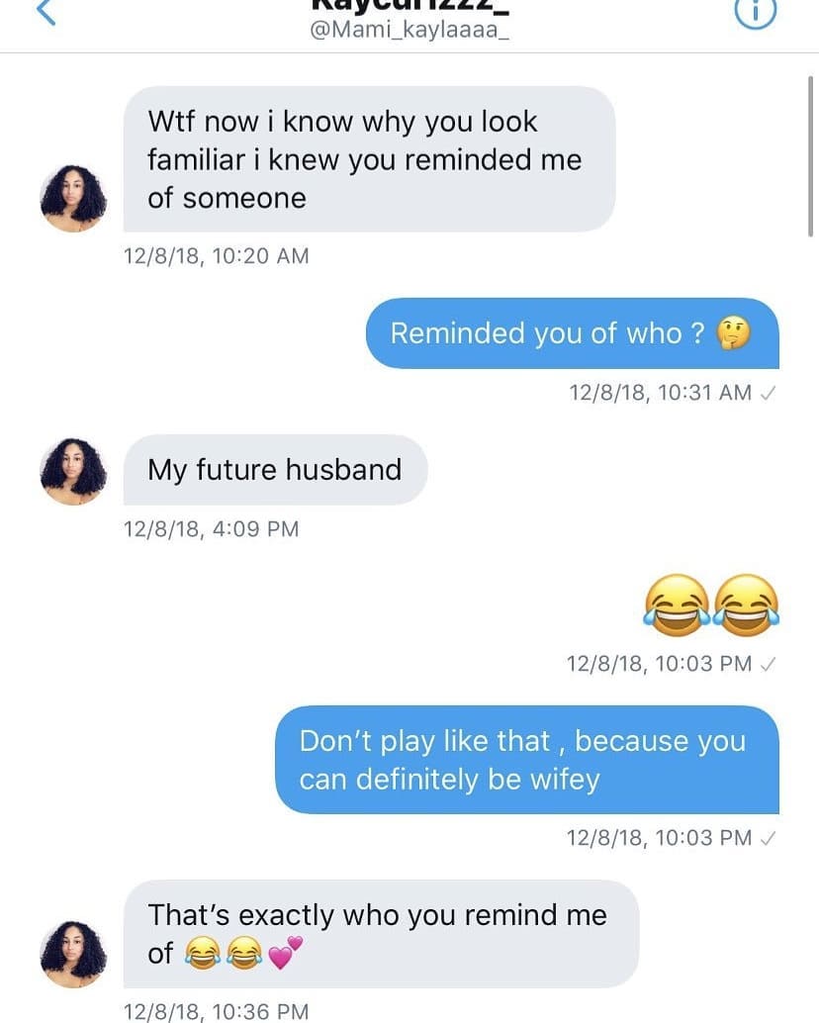Tap the checkmark below the 'wifey' message
Screen dimensions: 819x1023
point(768,838)
